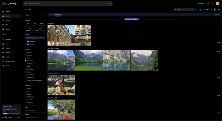Collapse the Rating filter section
Viewport: 222px width, 121px height.
click(x=44, y=114)
